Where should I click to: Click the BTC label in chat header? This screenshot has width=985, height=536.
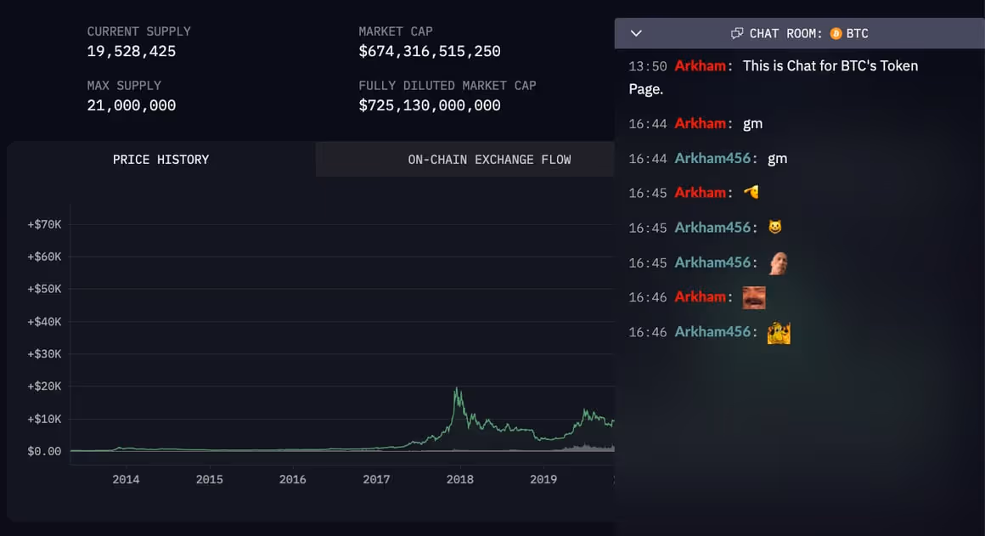(857, 33)
